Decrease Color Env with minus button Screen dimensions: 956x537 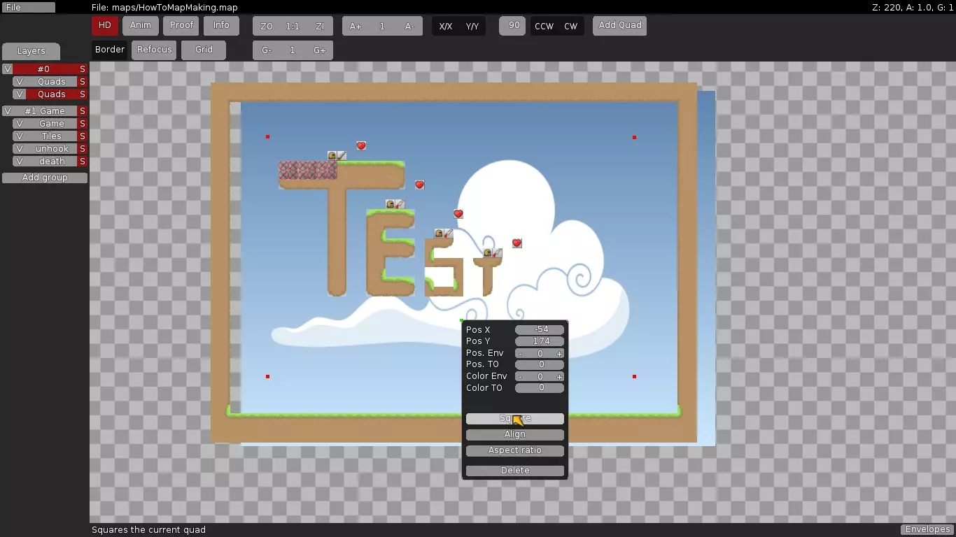point(520,377)
